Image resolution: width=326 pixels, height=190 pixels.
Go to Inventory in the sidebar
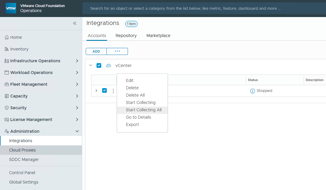[x=19, y=49]
